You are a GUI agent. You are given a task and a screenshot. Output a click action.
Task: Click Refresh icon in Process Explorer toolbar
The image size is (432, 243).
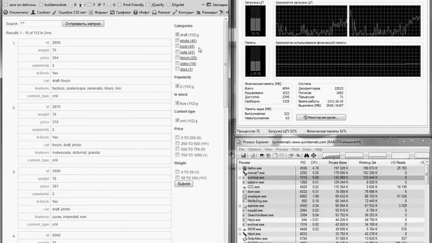pyautogui.click(x=252, y=156)
